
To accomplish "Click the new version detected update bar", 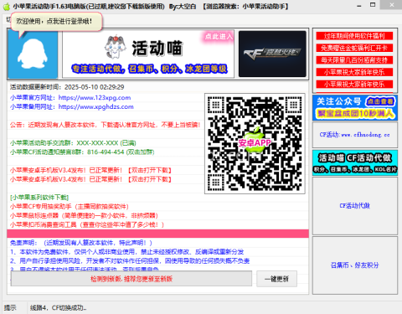I will point(131,279).
